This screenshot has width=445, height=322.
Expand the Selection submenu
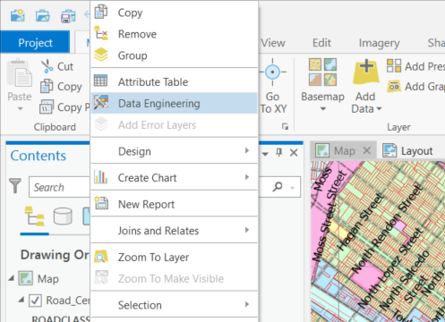tap(175, 305)
